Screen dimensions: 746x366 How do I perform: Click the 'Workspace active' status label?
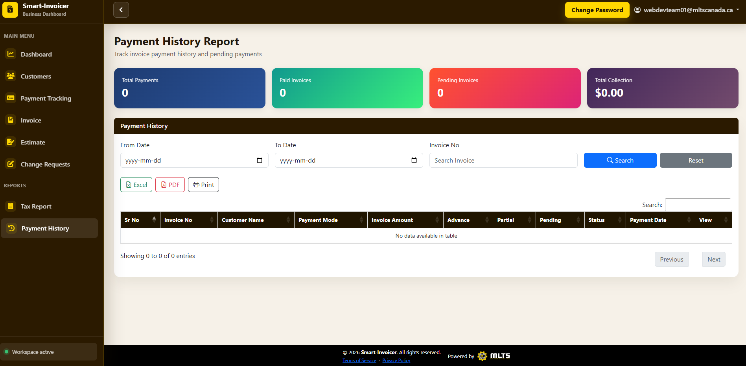tap(33, 352)
